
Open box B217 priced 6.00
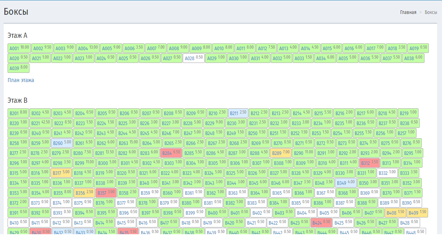pos(365,113)
